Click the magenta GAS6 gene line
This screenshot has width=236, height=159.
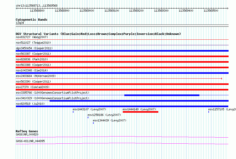(122, 137)
